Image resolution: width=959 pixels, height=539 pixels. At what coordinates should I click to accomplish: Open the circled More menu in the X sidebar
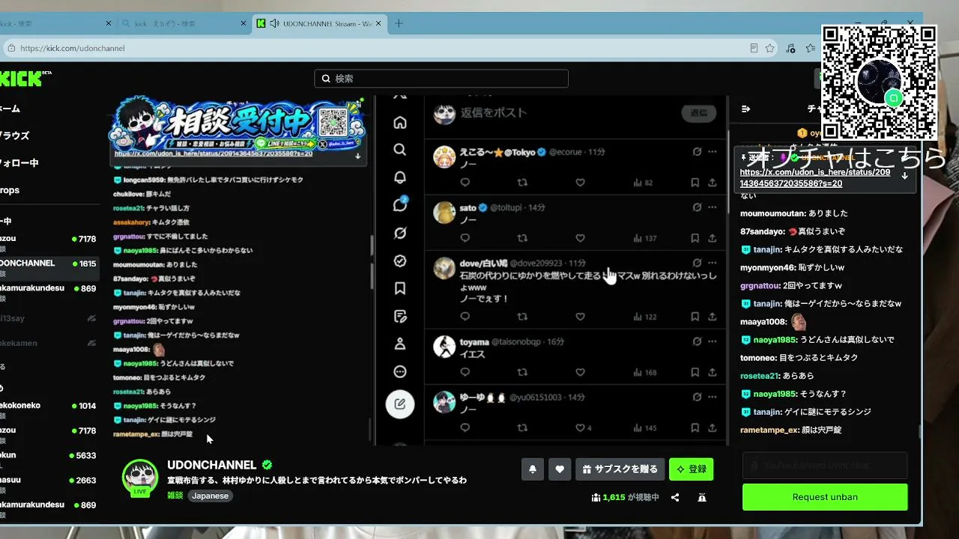[x=400, y=371]
